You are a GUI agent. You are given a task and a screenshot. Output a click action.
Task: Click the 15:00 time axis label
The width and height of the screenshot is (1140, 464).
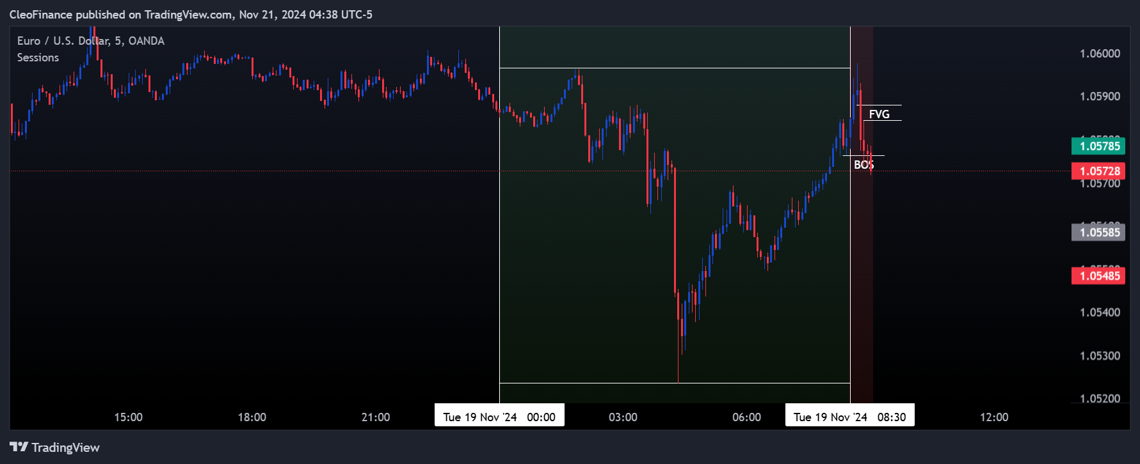coord(128,417)
